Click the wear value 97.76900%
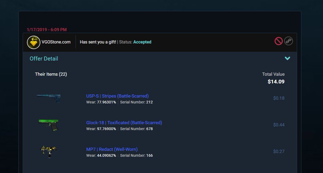Image resolution: width=323 pixels, height=173 pixels. click(107, 129)
